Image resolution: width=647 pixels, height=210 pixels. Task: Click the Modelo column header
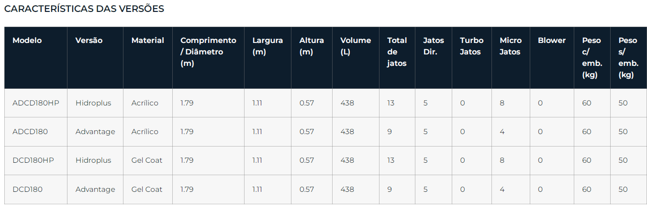pyautogui.click(x=27, y=41)
